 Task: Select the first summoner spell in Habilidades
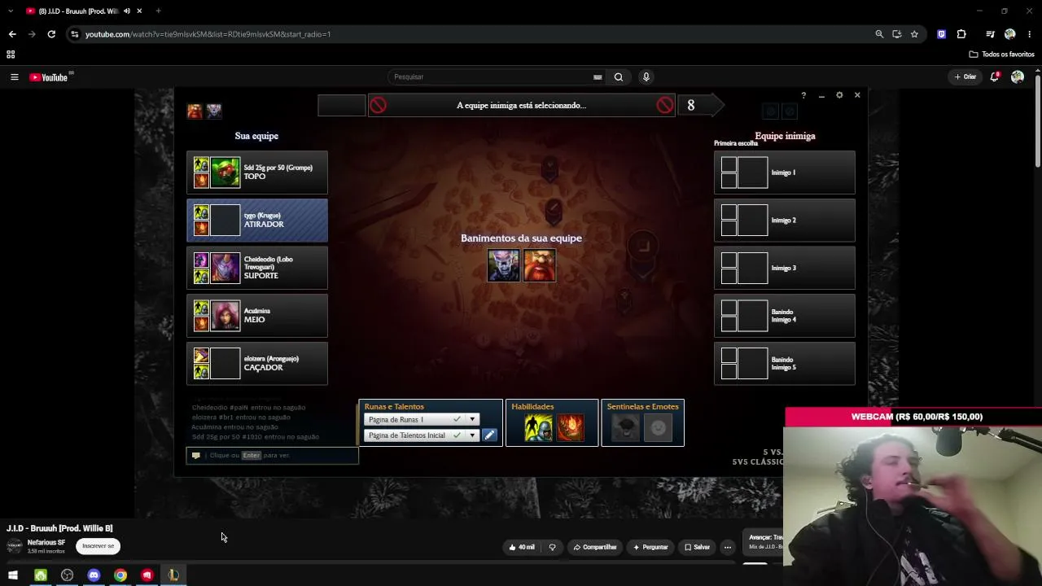click(538, 428)
